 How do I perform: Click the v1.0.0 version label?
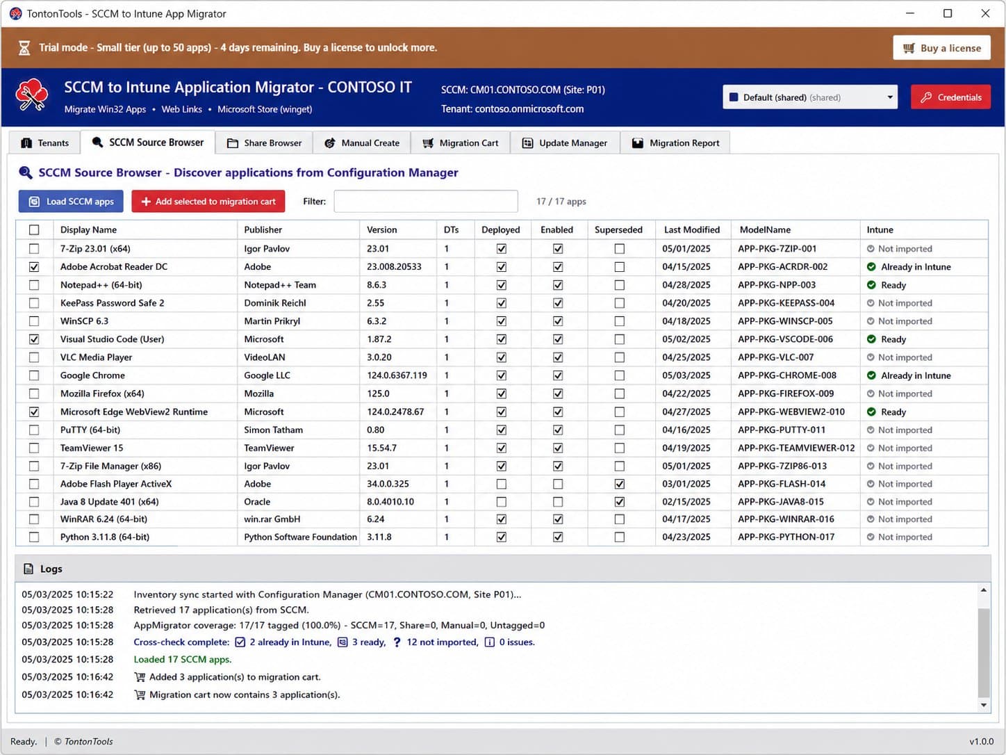(982, 742)
